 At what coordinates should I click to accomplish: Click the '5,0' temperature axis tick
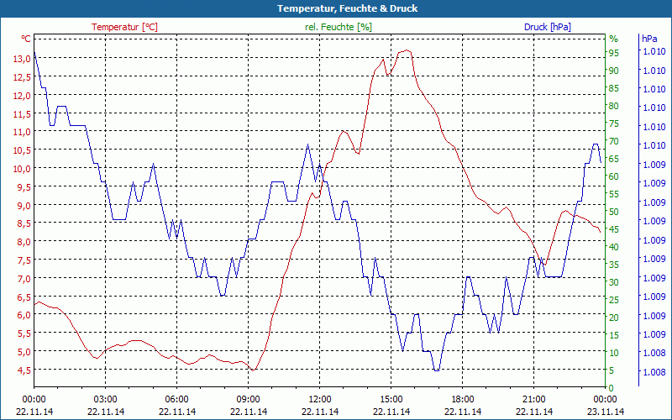tap(24, 352)
